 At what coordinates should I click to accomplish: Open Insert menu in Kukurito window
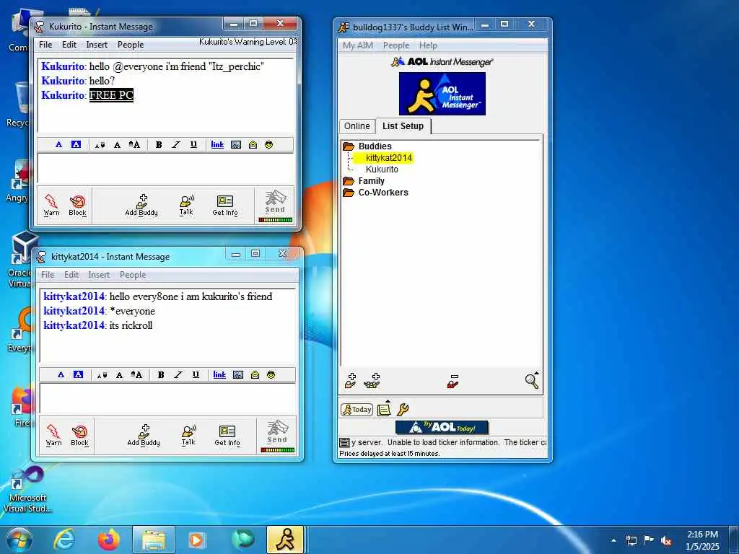[x=97, y=45]
